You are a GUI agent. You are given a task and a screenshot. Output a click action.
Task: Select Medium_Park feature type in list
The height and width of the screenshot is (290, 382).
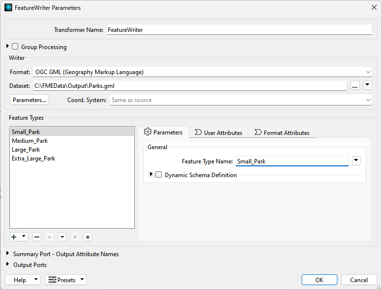tap(72, 141)
